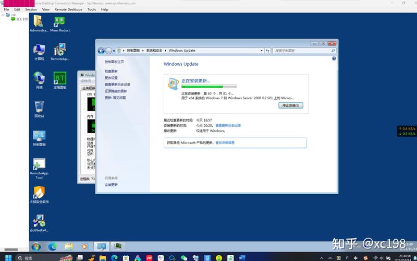
Task: Open the 火绒安全软件 desktop shortcut
Action: [x=39, y=195]
